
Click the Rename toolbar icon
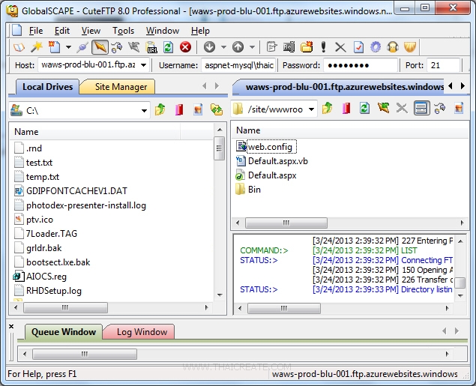coord(289,47)
